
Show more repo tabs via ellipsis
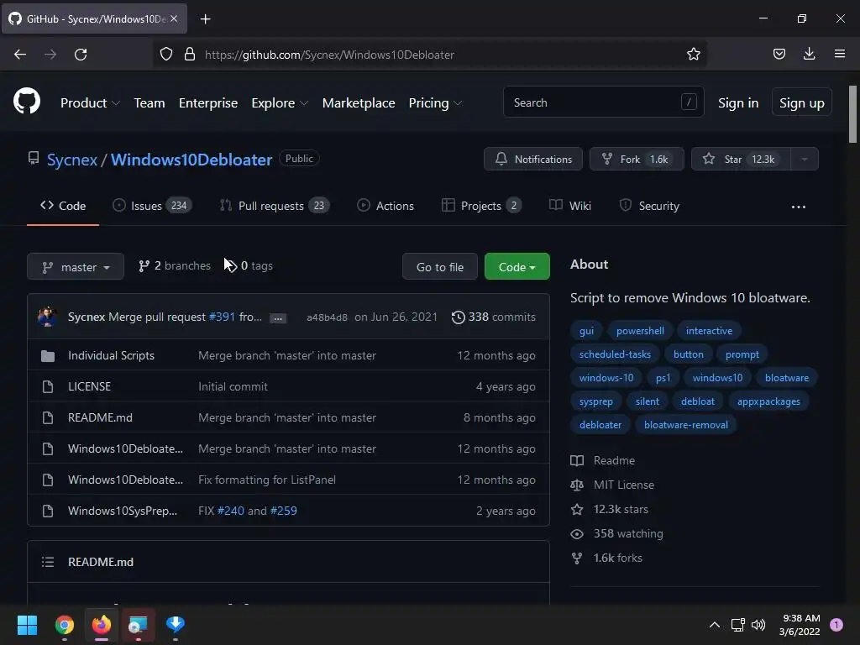(799, 207)
